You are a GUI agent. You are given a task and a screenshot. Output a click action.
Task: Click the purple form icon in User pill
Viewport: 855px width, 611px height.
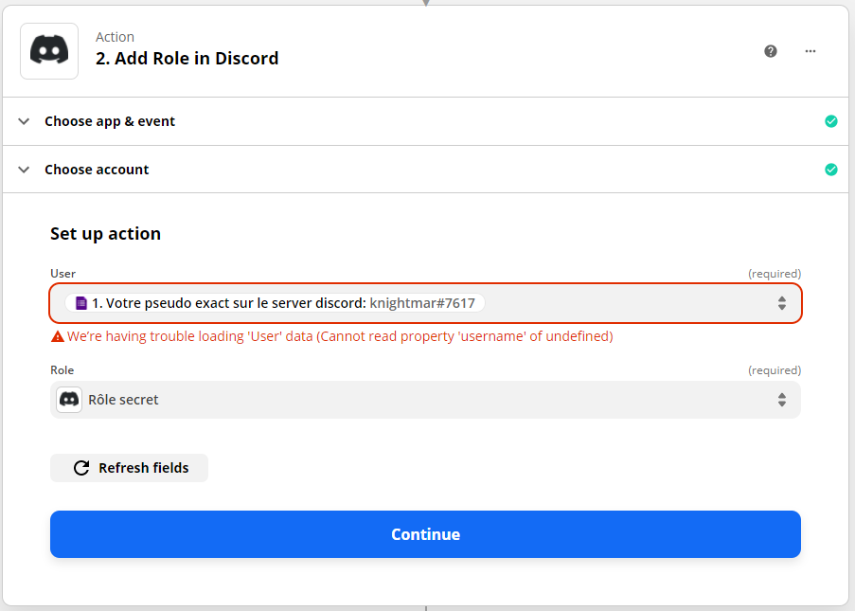[81, 303]
